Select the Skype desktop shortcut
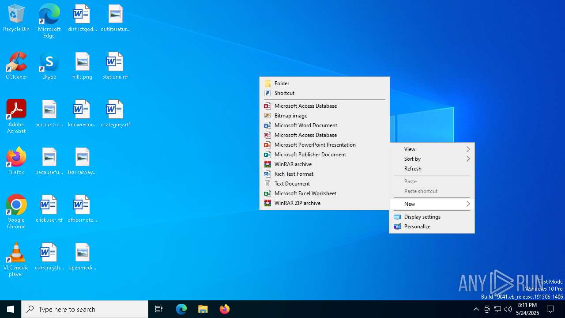 49,66
